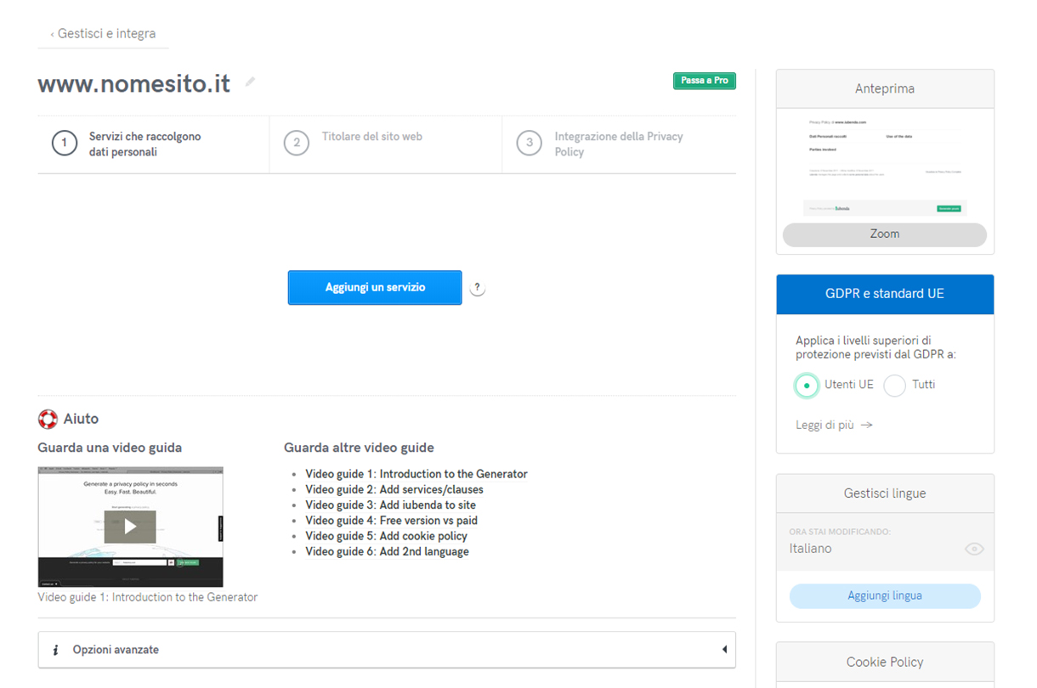Click Aggiungi lingua button
1037x688 pixels.
(885, 595)
